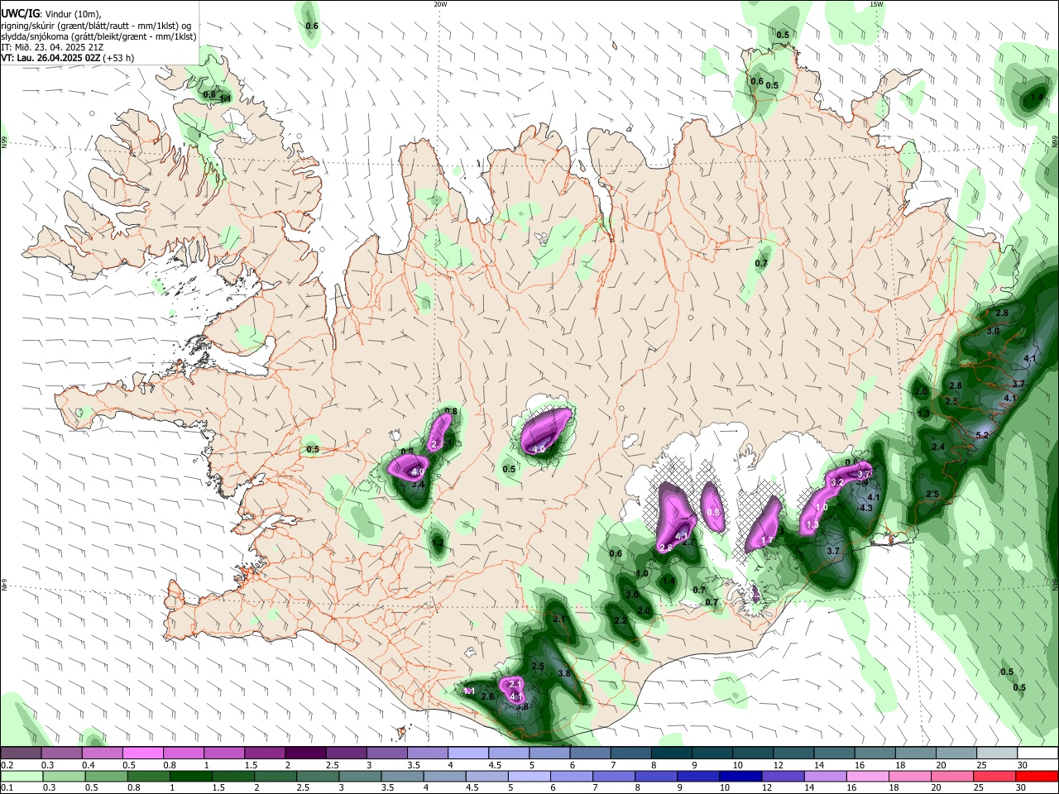The image size is (1059, 794).
Task: Click the '0.1' label in the lower legend row
Action: 7,788
